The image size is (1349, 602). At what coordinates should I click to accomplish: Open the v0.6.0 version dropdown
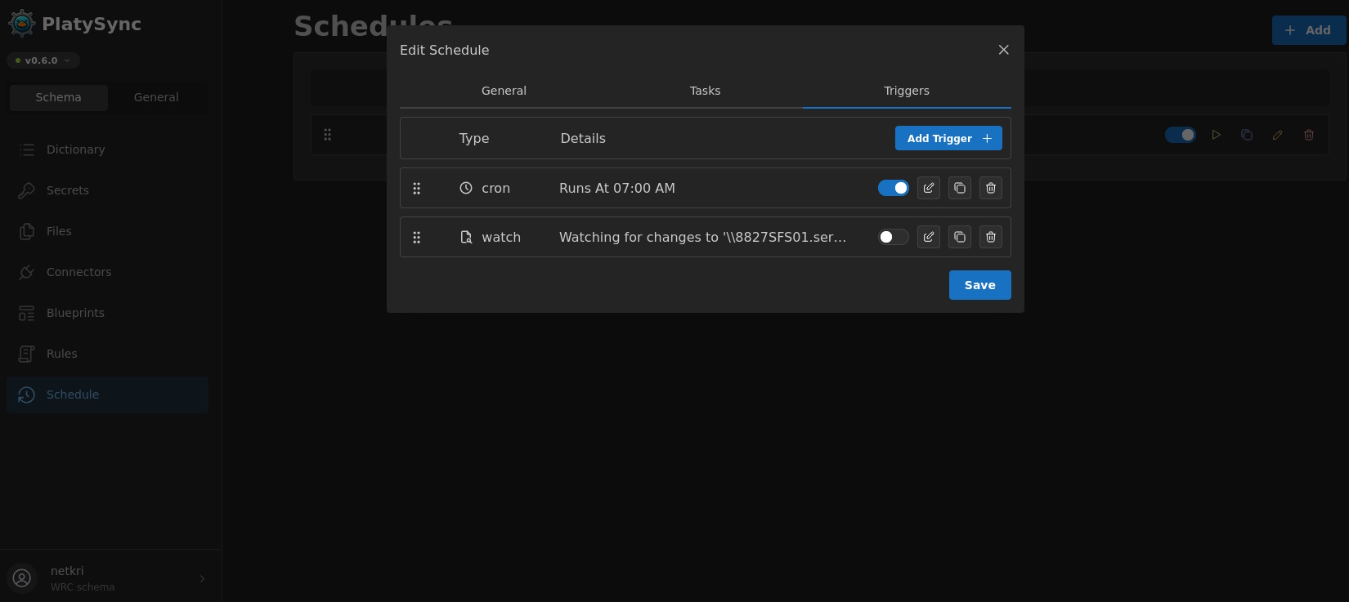(43, 60)
